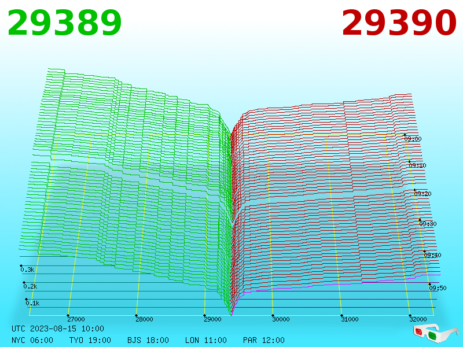The height and width of the screenshot is (347, 463).
Task: Click the 30000 price axis label
Action: click(x=281, y=319)
